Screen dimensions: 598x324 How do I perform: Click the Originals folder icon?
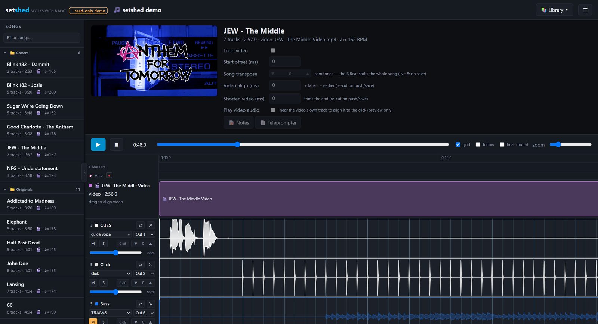point(12,190)
